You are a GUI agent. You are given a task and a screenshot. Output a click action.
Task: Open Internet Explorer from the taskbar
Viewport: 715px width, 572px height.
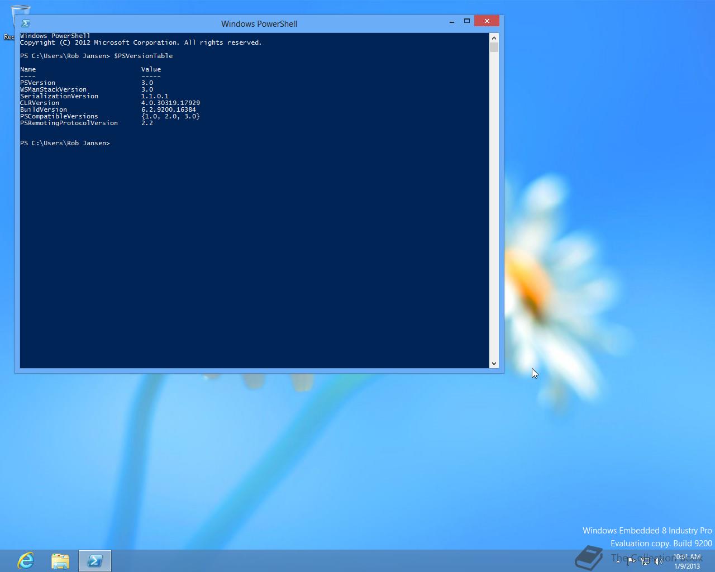click(x=26, y=560)
